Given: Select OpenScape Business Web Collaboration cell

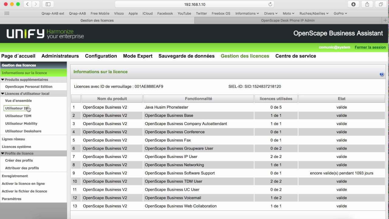Looking at the screenshot, I should pyautogui.click(x=198, y=206).
